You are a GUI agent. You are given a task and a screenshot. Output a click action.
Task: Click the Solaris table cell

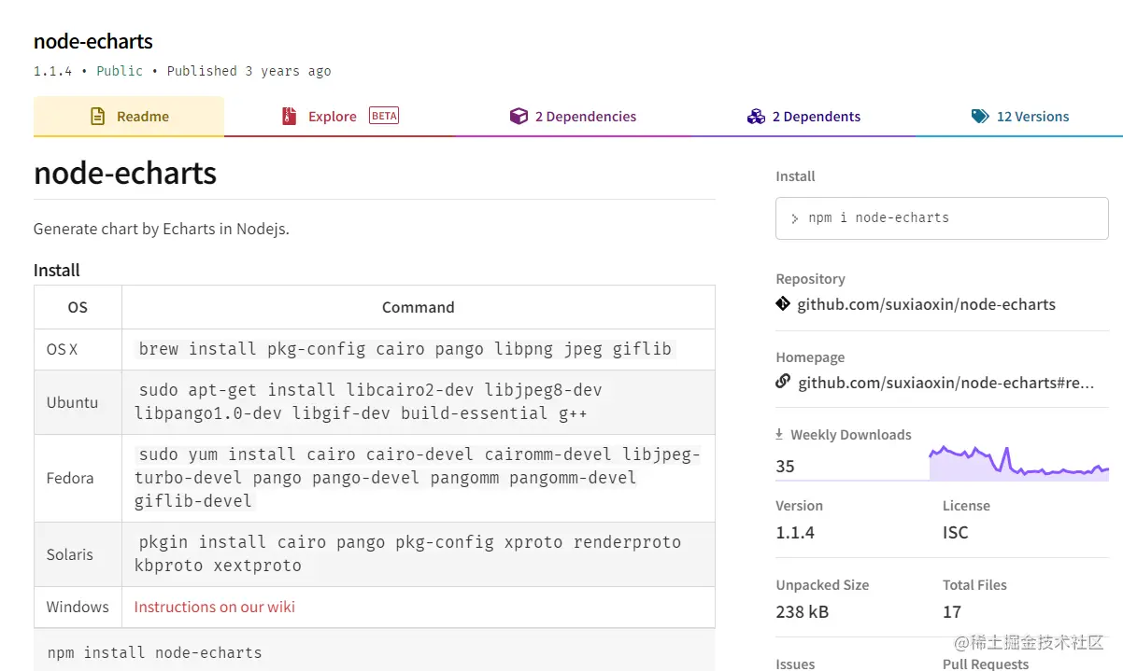(78, 554)
